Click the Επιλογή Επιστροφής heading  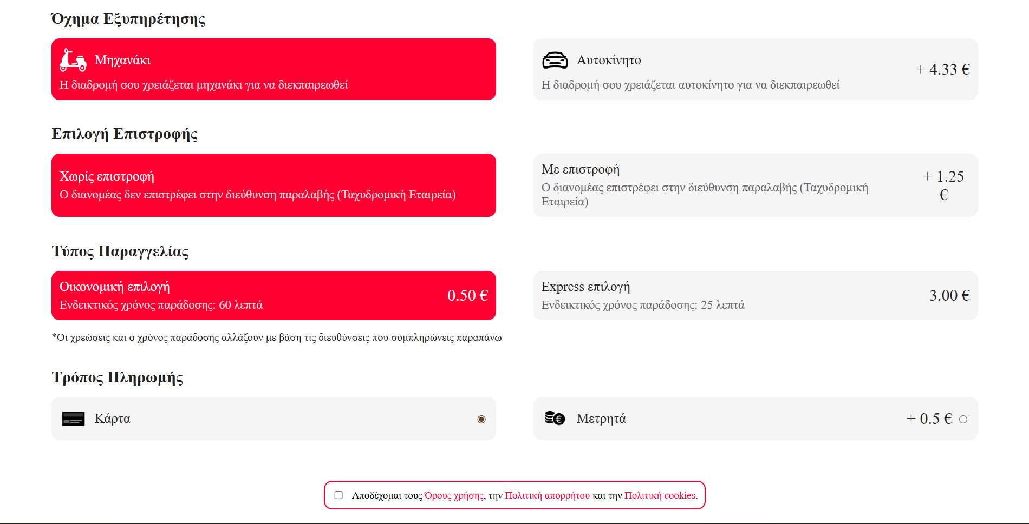click(125, 134)
